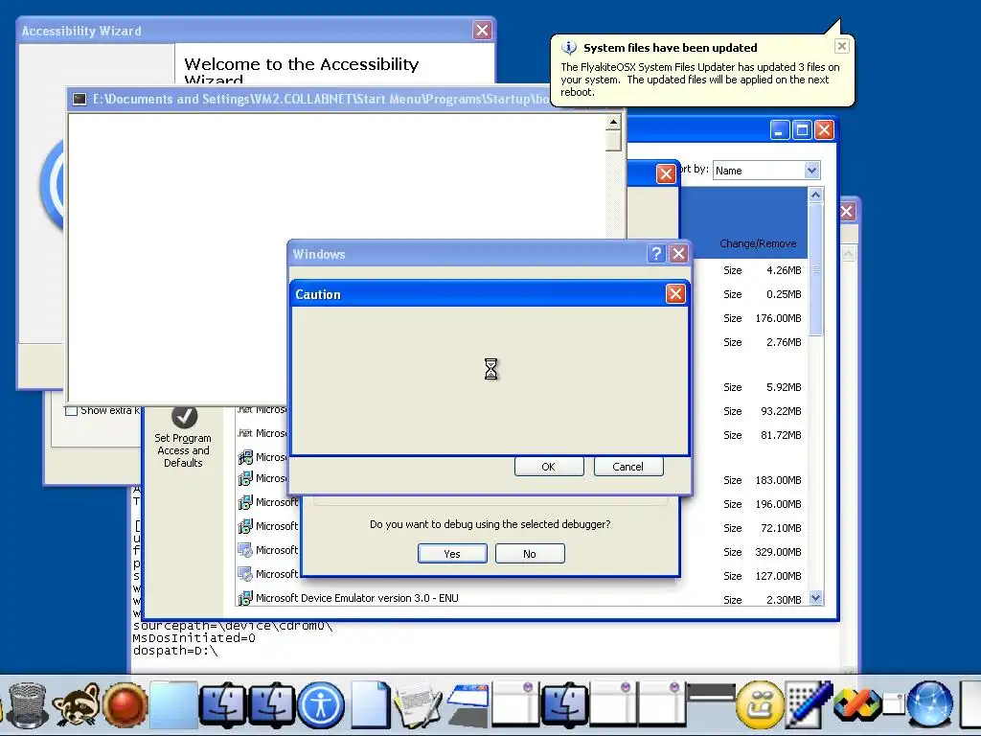This screenshot has height=736, width=981.
Task: Click the 183.00MB size value
Action: point(778,480)
